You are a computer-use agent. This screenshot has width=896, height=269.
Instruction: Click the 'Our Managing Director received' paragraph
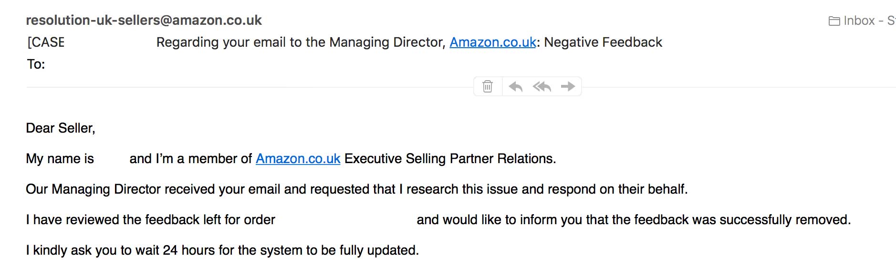356,189
